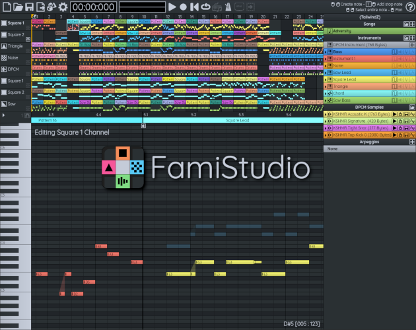Click the oscilloscope display in the toolbar
Image resolution: width=416 pixels, height=330 pixels.
[142, 7]
